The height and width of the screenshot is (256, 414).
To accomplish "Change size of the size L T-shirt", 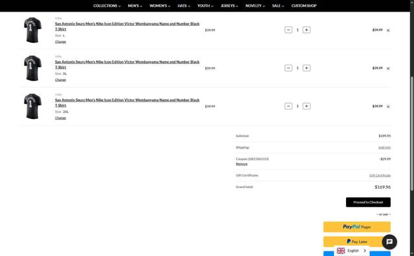I will (x=60, y=42).
